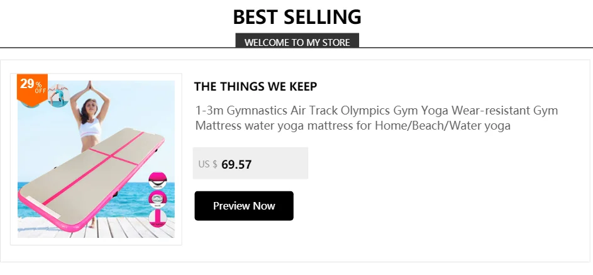Open the 1-3m Gymnastics Air Track link
The image size is (593, 275).
click(x=376, y=111)
